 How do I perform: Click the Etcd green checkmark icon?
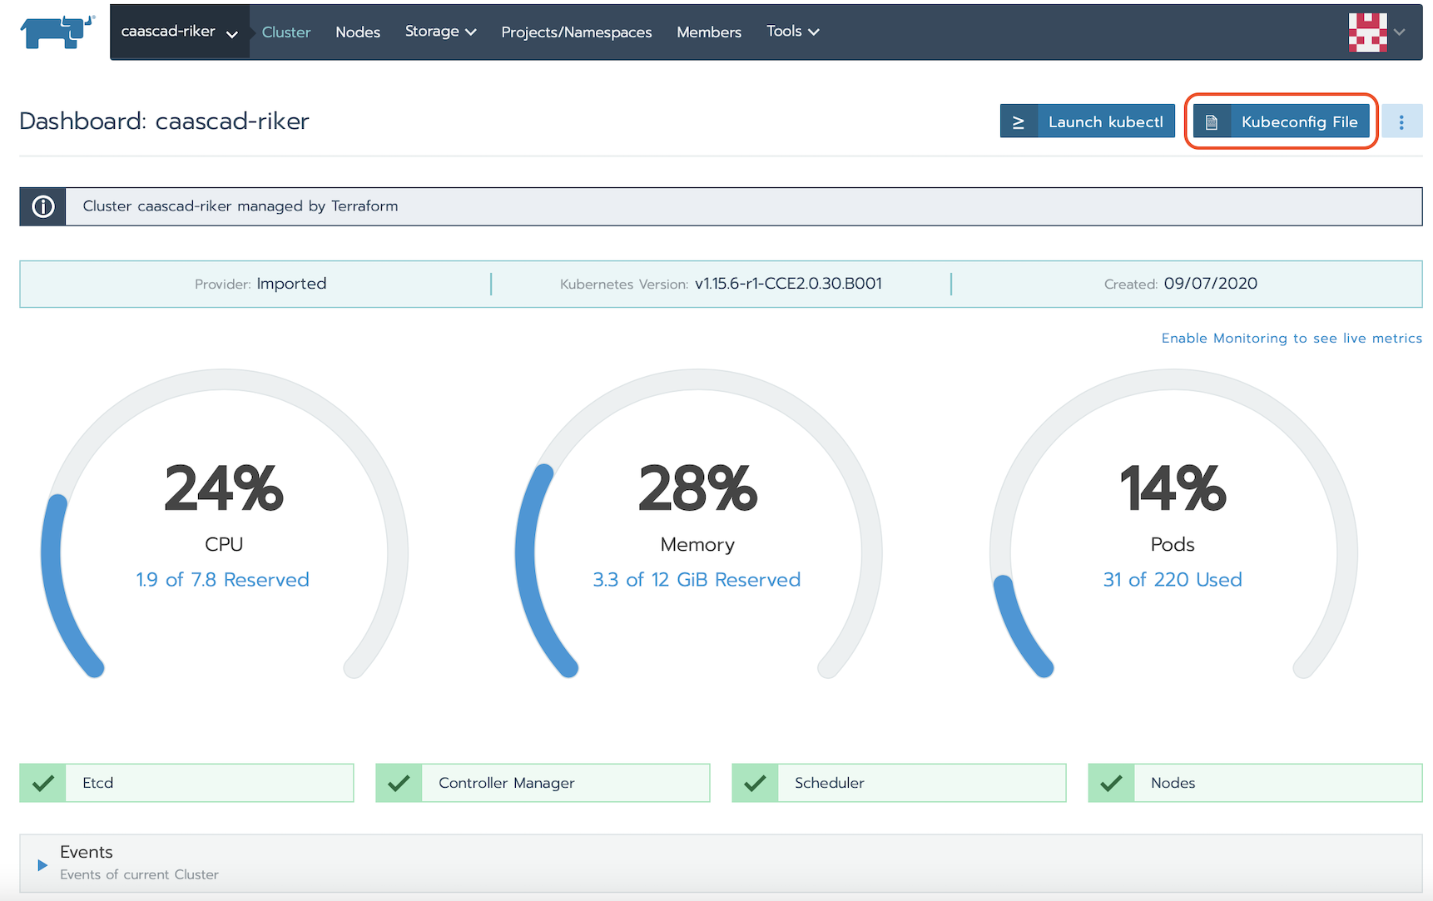pyautogui.click(x=43, y=783)
